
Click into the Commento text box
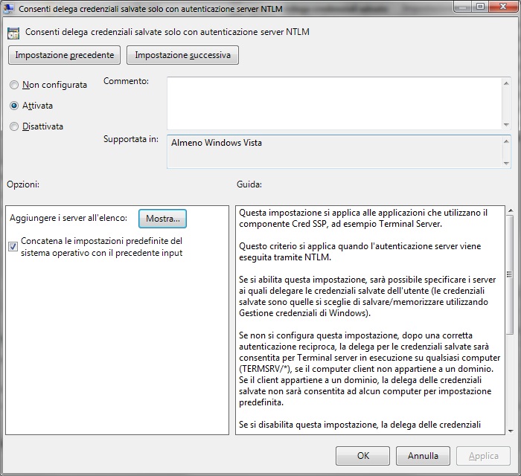pos(334,103)
